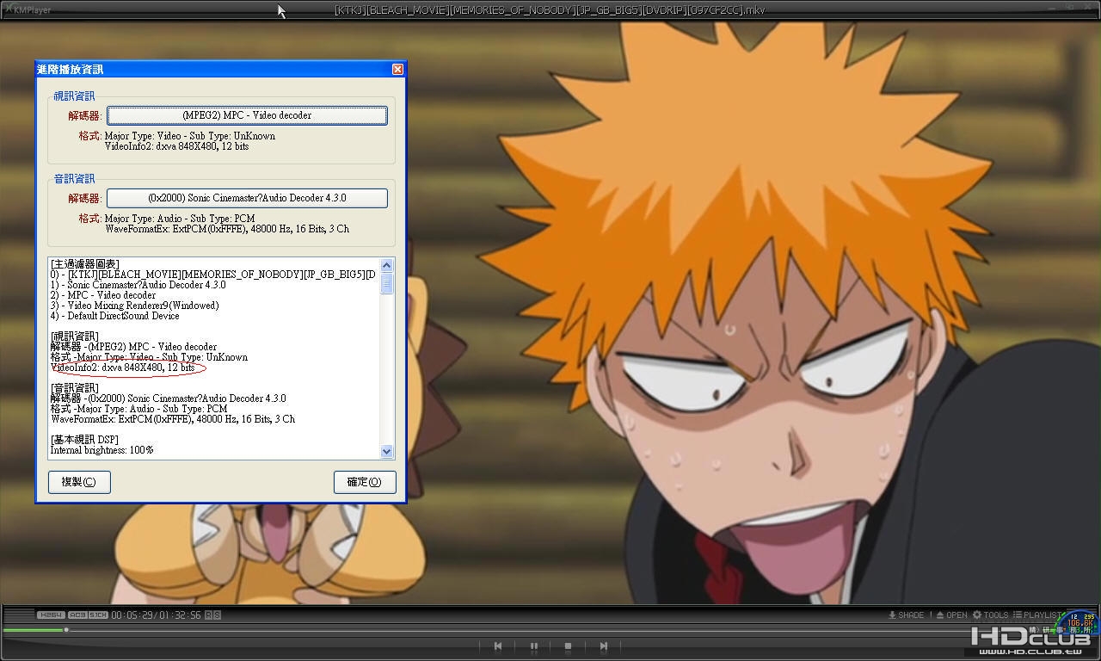Click the OPEN file button
Image resolution: width=1101 pixels, height=661 pixels.
(x=951, y=615)
